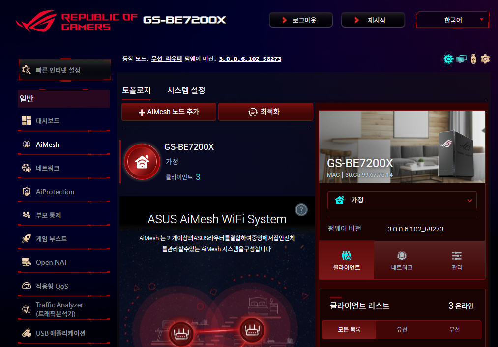
Task: Click the orange gear icon at top right
Action: 485,58
